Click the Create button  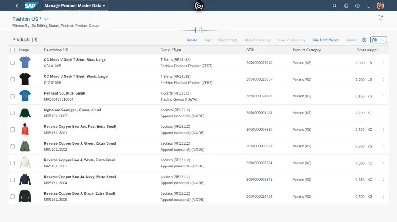192,40
